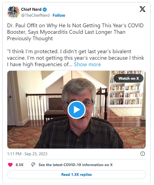This screenshot has width=154, height=185.
Task: Click the @TheChiefNerd handle
Action: [x=35, y=15]
